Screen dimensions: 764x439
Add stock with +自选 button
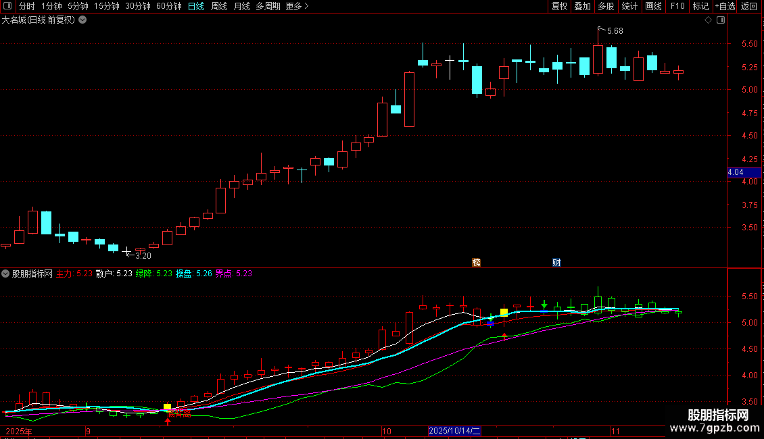coord(725,6)
